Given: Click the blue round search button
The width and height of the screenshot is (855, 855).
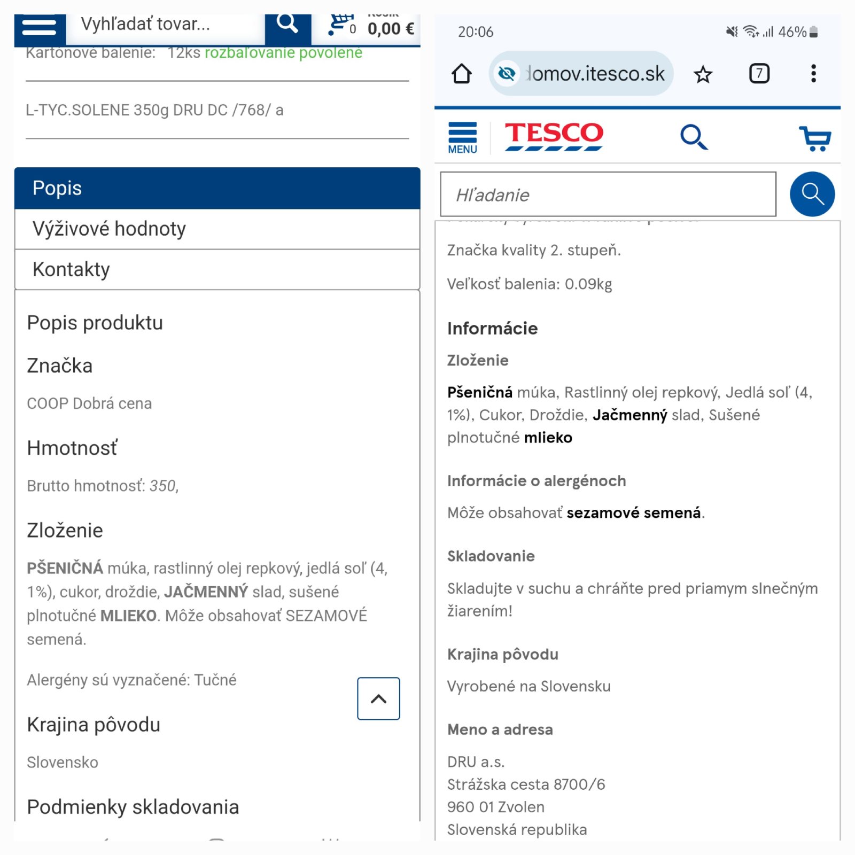Looking at the screenshot, I should (812, 194).
